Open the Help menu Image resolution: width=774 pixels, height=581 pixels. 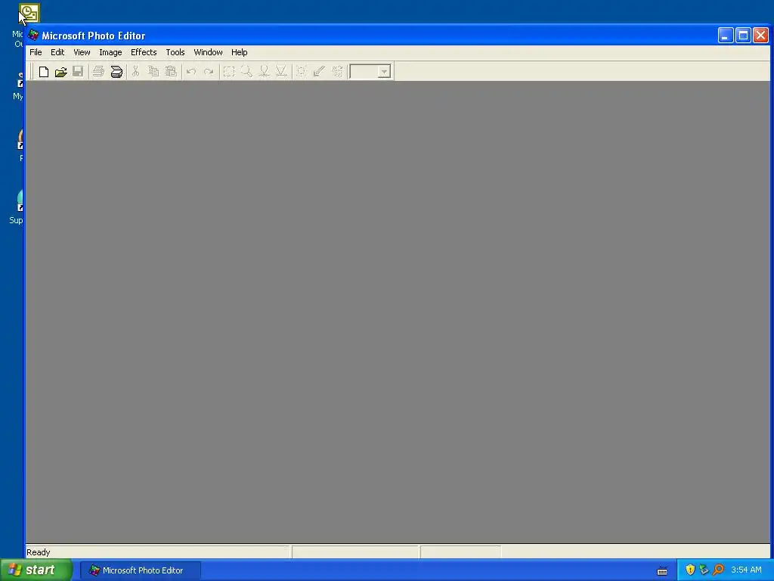(x=240, y=52)
